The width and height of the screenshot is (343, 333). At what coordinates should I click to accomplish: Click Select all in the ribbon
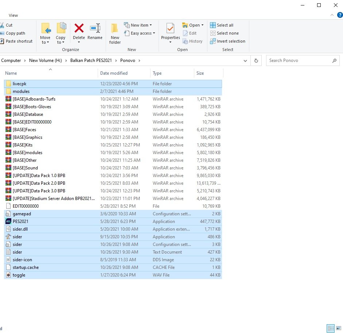coord(222,25)
